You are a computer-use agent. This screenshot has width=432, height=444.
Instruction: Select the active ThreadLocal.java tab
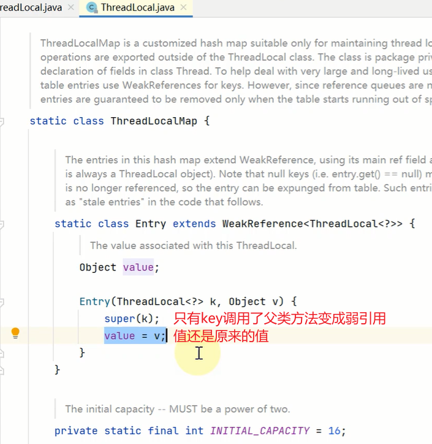137,8
